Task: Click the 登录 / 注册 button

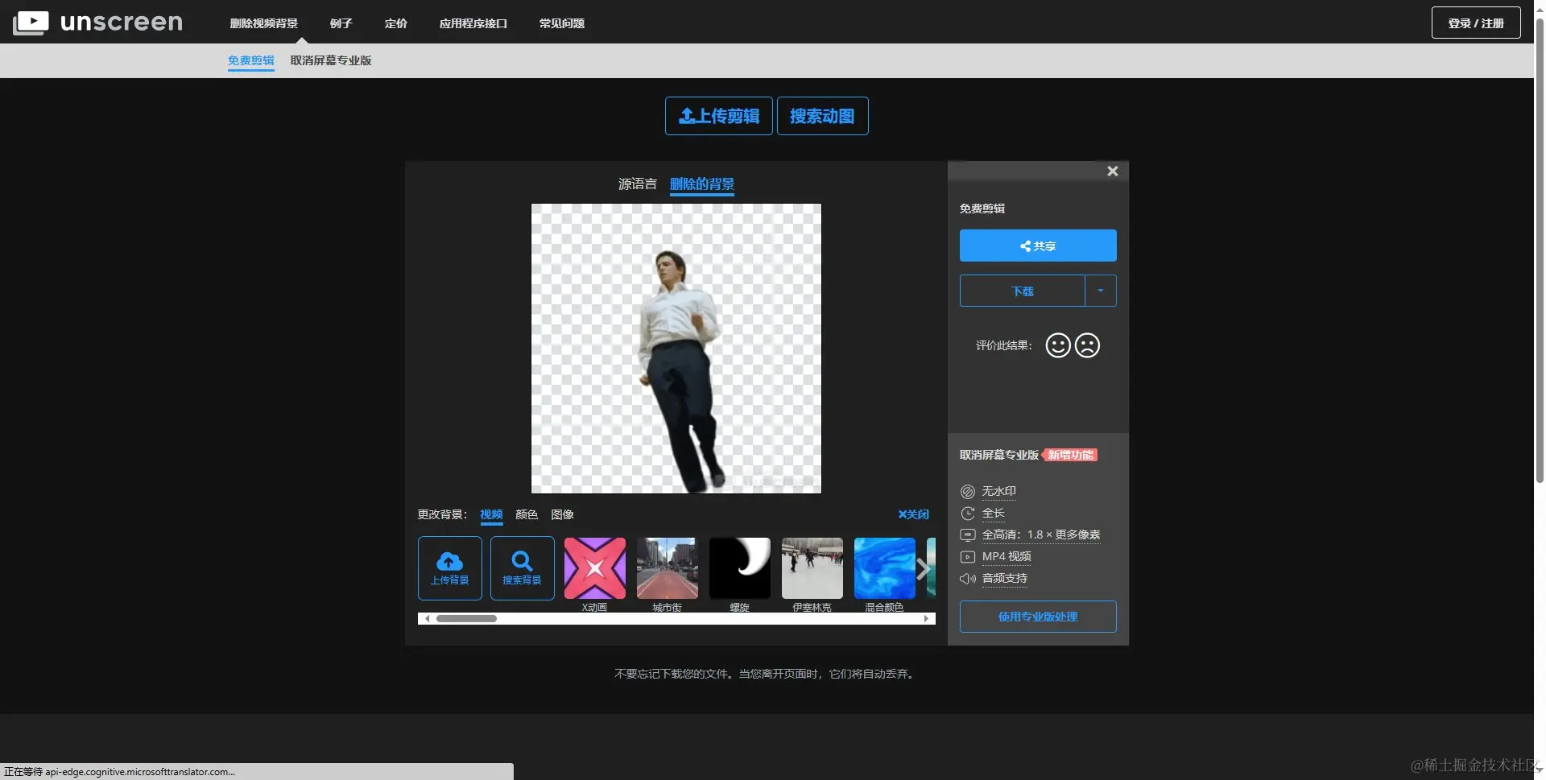Action: pos(1475,23)
